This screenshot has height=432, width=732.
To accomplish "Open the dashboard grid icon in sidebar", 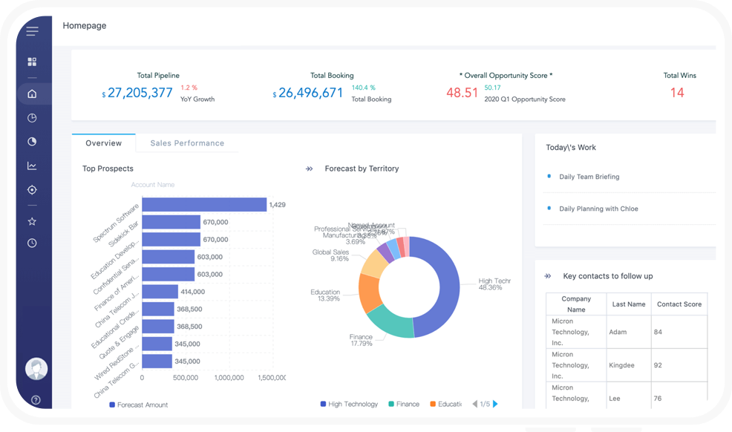I will point(32,62).
